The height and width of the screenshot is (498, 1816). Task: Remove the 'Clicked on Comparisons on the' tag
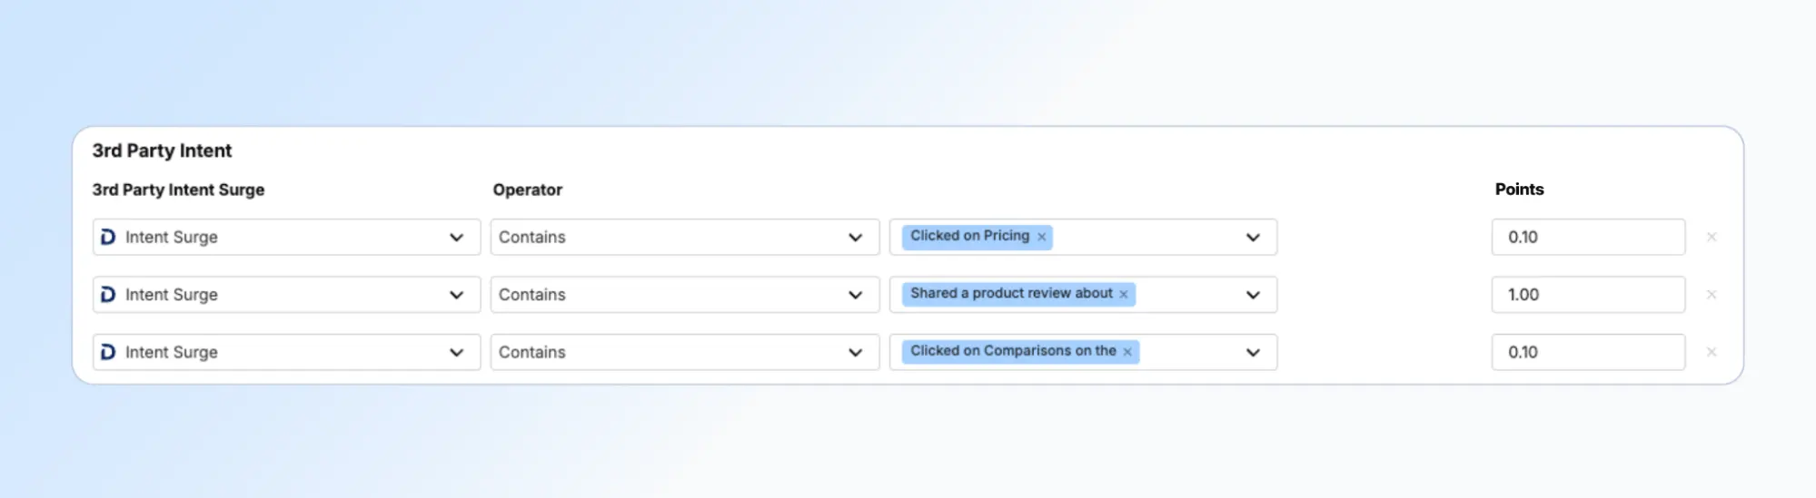1127,352
